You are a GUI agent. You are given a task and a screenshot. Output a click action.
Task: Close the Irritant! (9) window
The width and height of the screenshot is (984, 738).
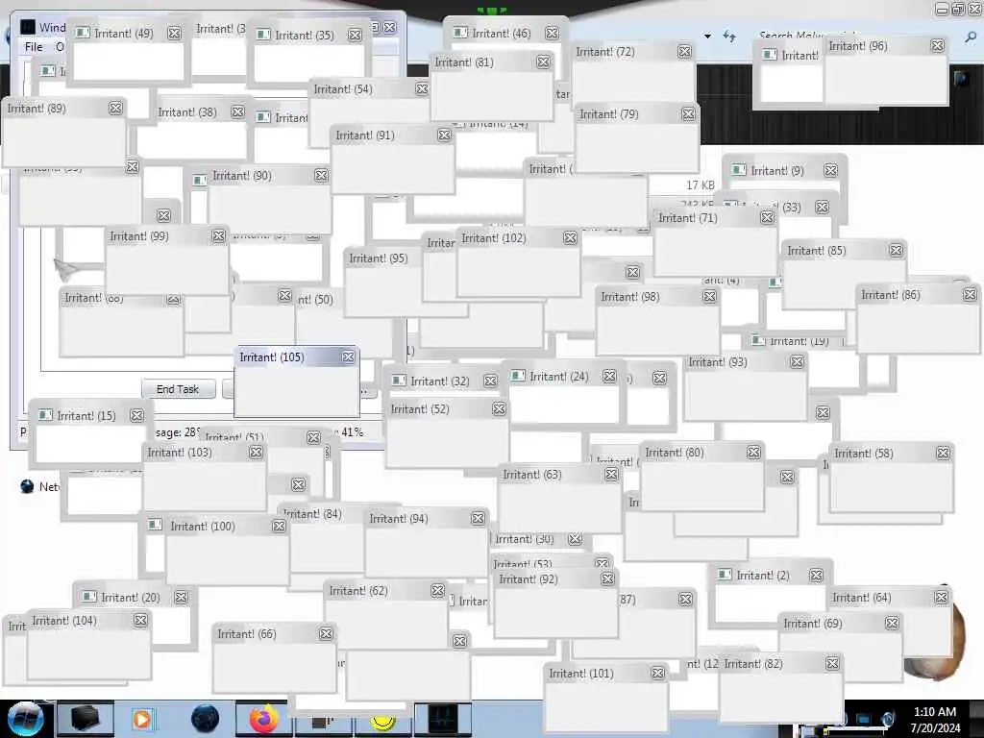coord(831,170)
